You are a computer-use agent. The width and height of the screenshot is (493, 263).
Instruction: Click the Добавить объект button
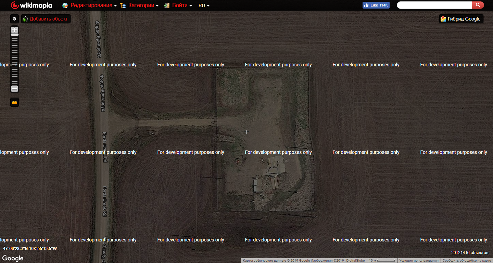tap(46, 19)
